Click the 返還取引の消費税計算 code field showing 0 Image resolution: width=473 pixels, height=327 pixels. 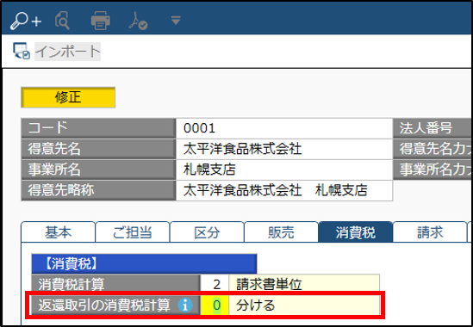tap(215, 305)
